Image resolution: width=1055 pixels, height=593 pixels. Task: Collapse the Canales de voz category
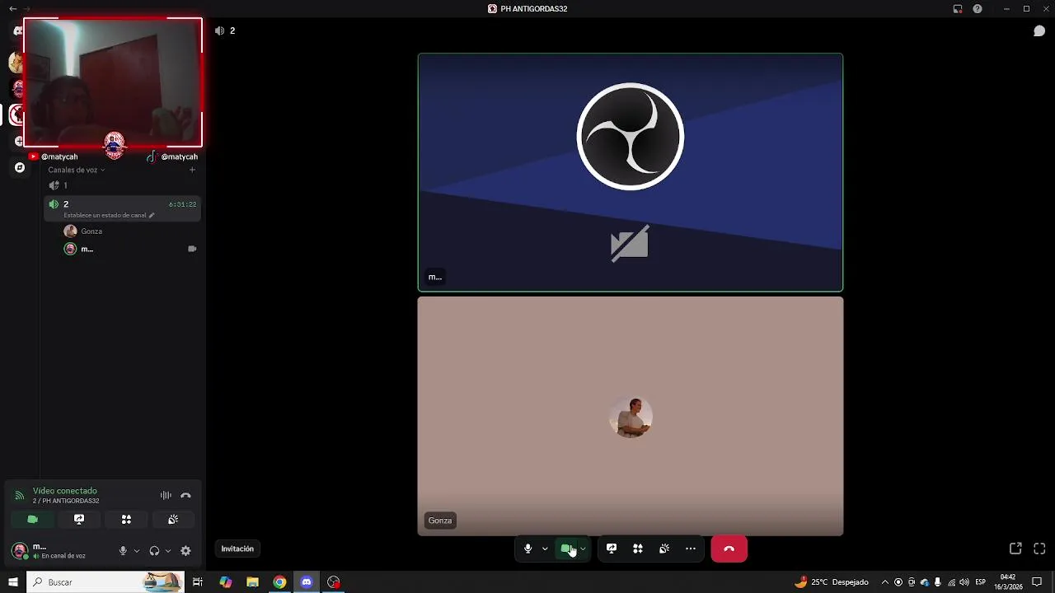[76, 170]
